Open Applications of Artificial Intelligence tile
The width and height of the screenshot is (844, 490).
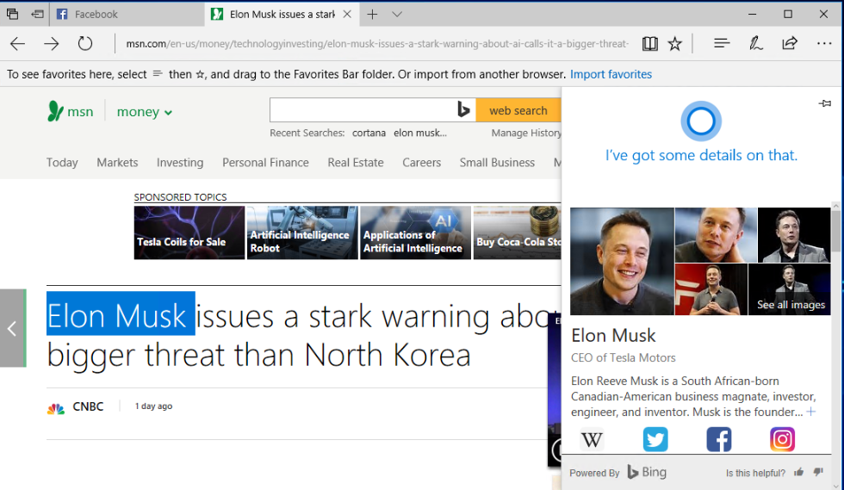(415, 233)
